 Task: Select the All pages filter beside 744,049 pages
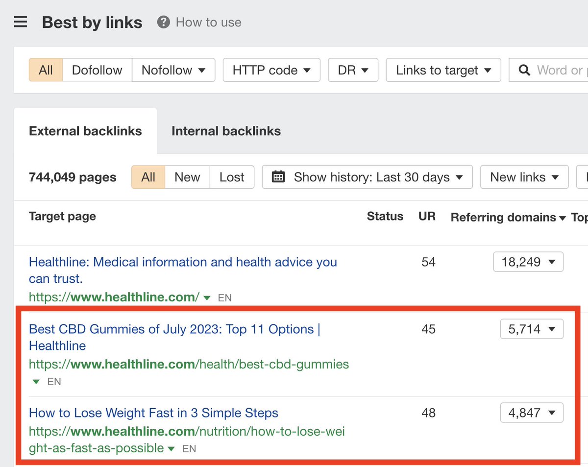(x=148, y=177)
